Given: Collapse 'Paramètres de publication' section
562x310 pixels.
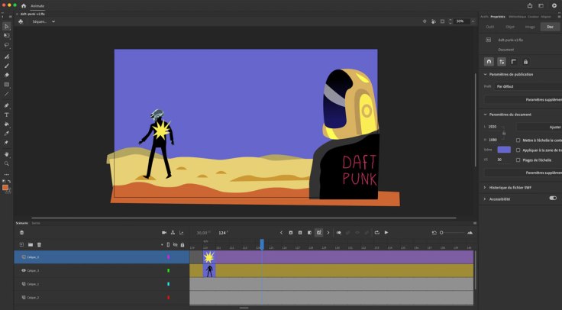Looking at the screenshot, I should (x=486, y=75).
